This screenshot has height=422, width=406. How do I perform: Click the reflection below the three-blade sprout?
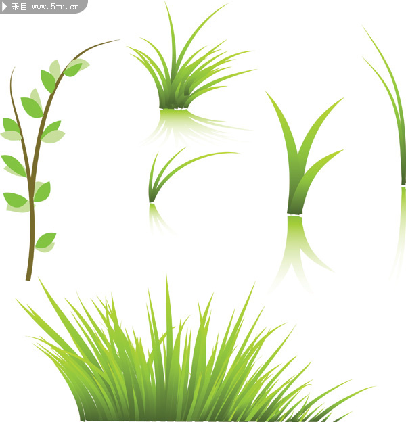(x=298, y=247)
